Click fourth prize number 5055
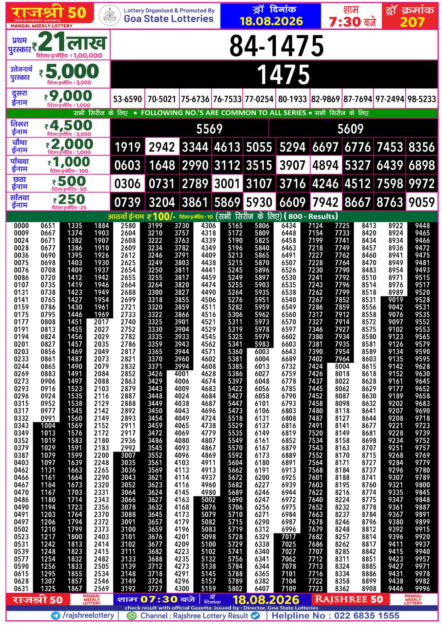Image resolution: width=442 pixels, height=625 pixels. [259, 147]
